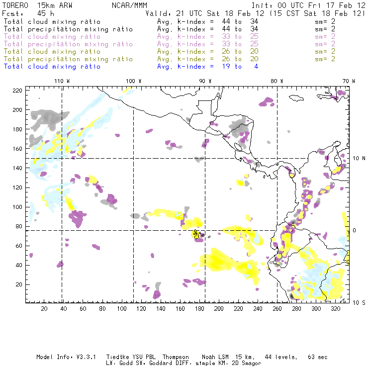This screenshot has height=368, width=368.
Task: Click the 110 W longitude label
Action: [62, 81]
